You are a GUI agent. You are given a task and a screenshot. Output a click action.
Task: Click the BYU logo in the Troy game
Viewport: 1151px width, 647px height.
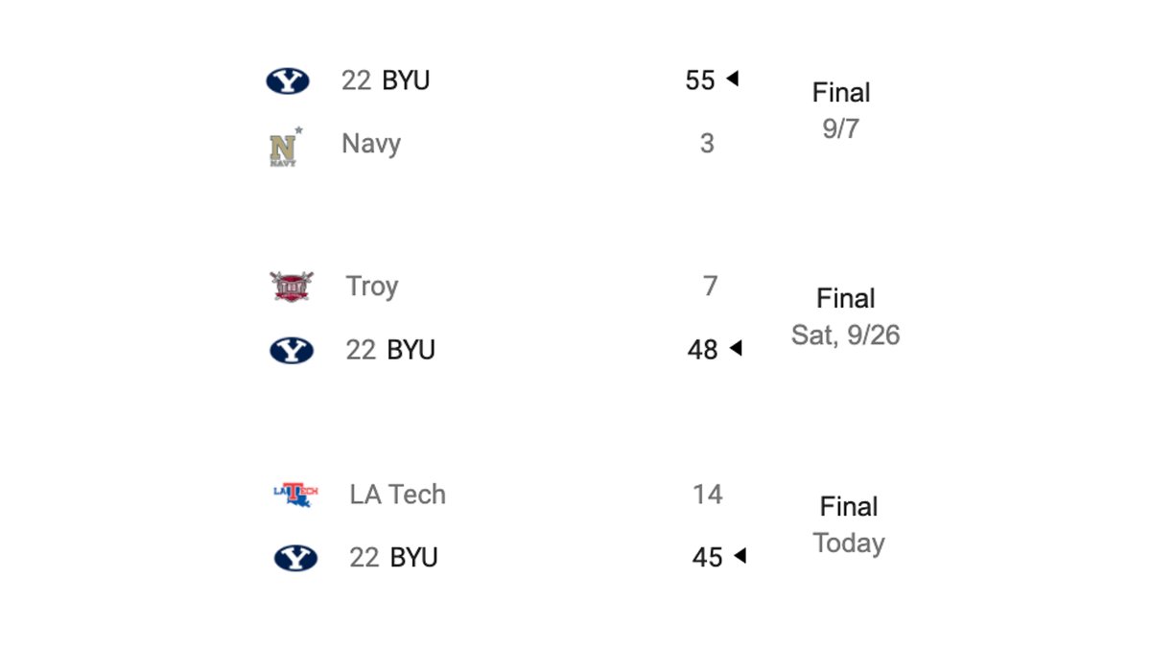click(292, 351)
